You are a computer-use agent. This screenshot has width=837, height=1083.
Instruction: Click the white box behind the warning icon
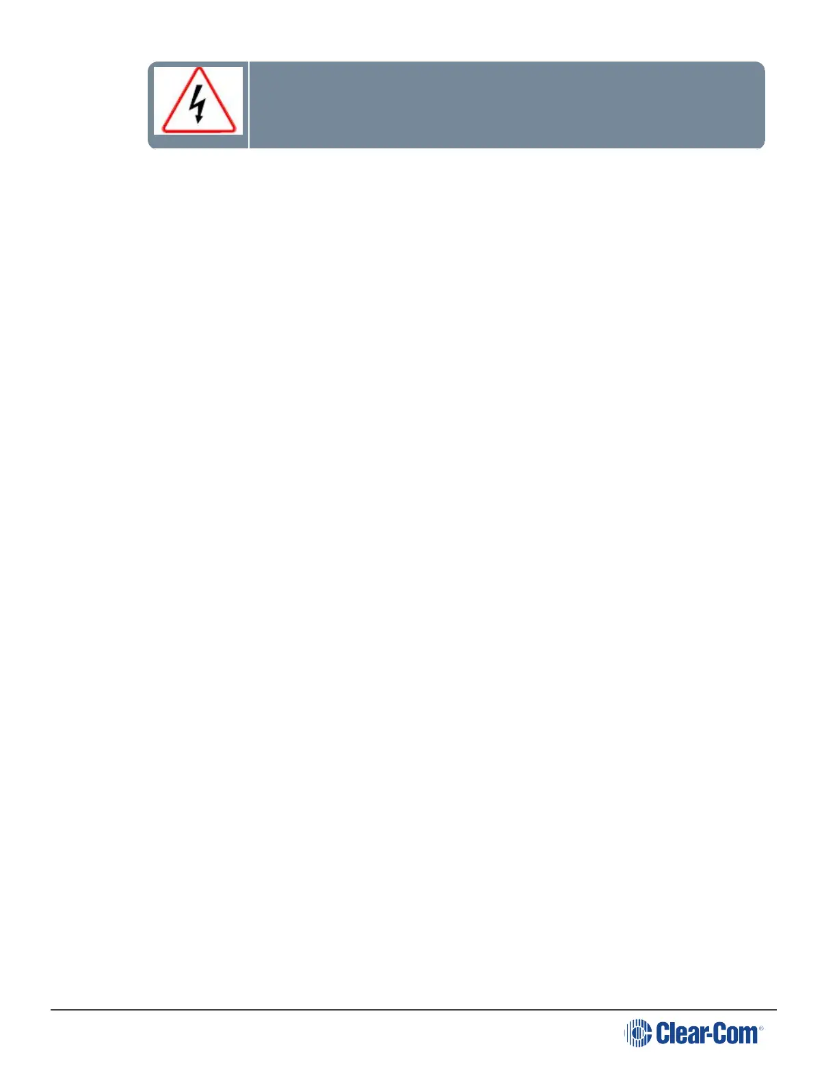click(x=198, y=101)
